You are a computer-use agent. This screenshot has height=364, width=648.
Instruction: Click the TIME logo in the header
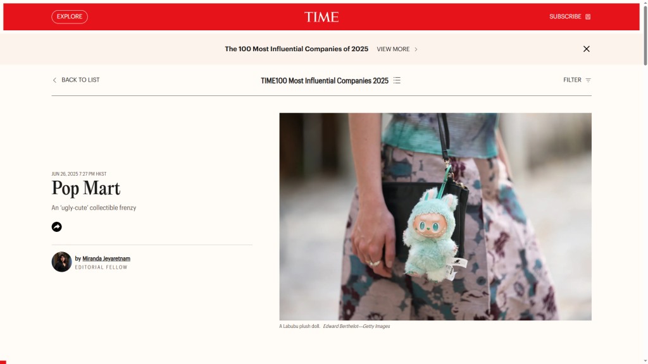pyautogui.click(x=321, y=17)
